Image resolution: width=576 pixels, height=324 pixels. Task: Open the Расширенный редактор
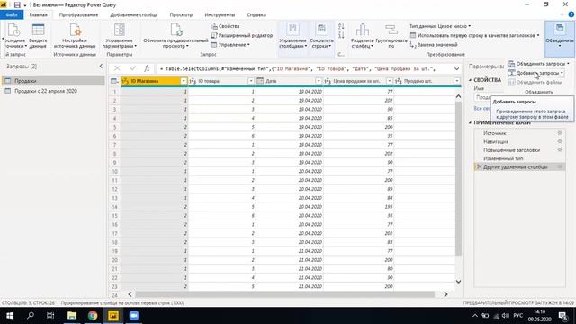(x=242, y=35)
